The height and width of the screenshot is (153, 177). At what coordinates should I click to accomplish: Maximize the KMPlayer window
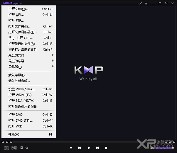pos(160,3)
